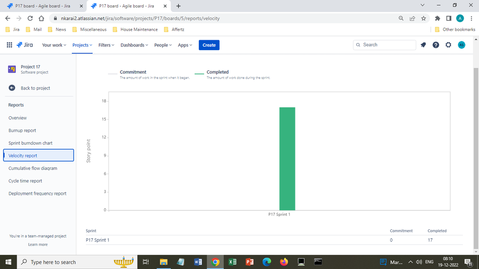Open Jira settings gear
The height and width of the screenshot is (269, 479).
[448, 45]
